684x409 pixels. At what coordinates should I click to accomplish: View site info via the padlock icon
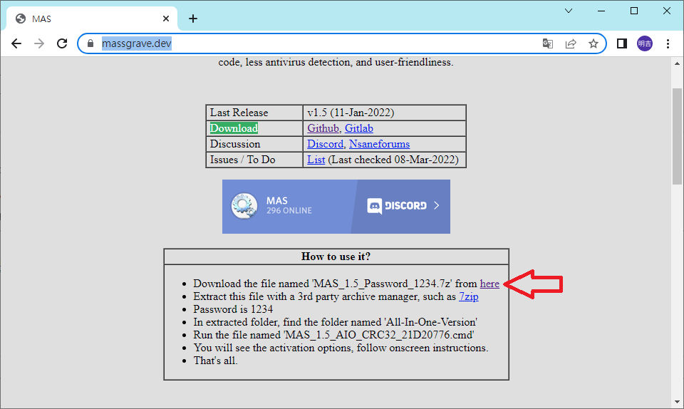(x=90, y=43)
